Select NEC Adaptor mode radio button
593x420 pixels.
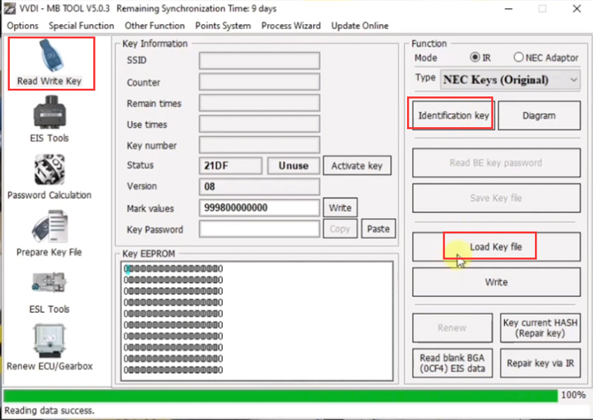tap(518, 57)
